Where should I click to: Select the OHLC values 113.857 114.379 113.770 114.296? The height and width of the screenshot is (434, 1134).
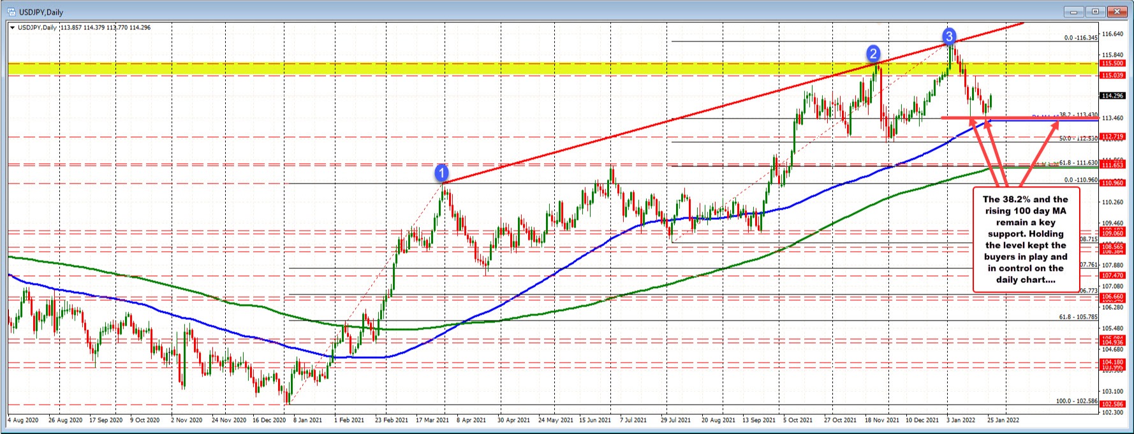pyautogui.click(x=105, y=27)
